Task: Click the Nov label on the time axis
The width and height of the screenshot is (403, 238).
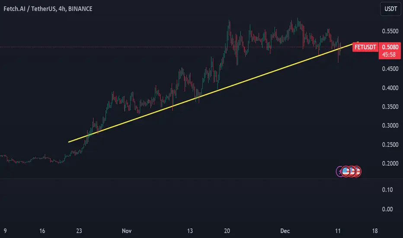Action: tap(127, 231)
